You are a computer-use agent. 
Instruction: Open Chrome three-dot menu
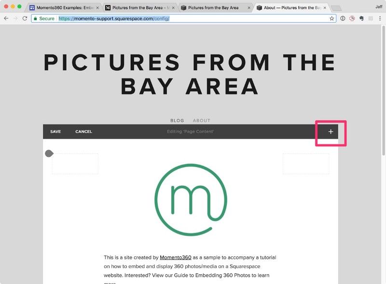click(x=380, y=18)
